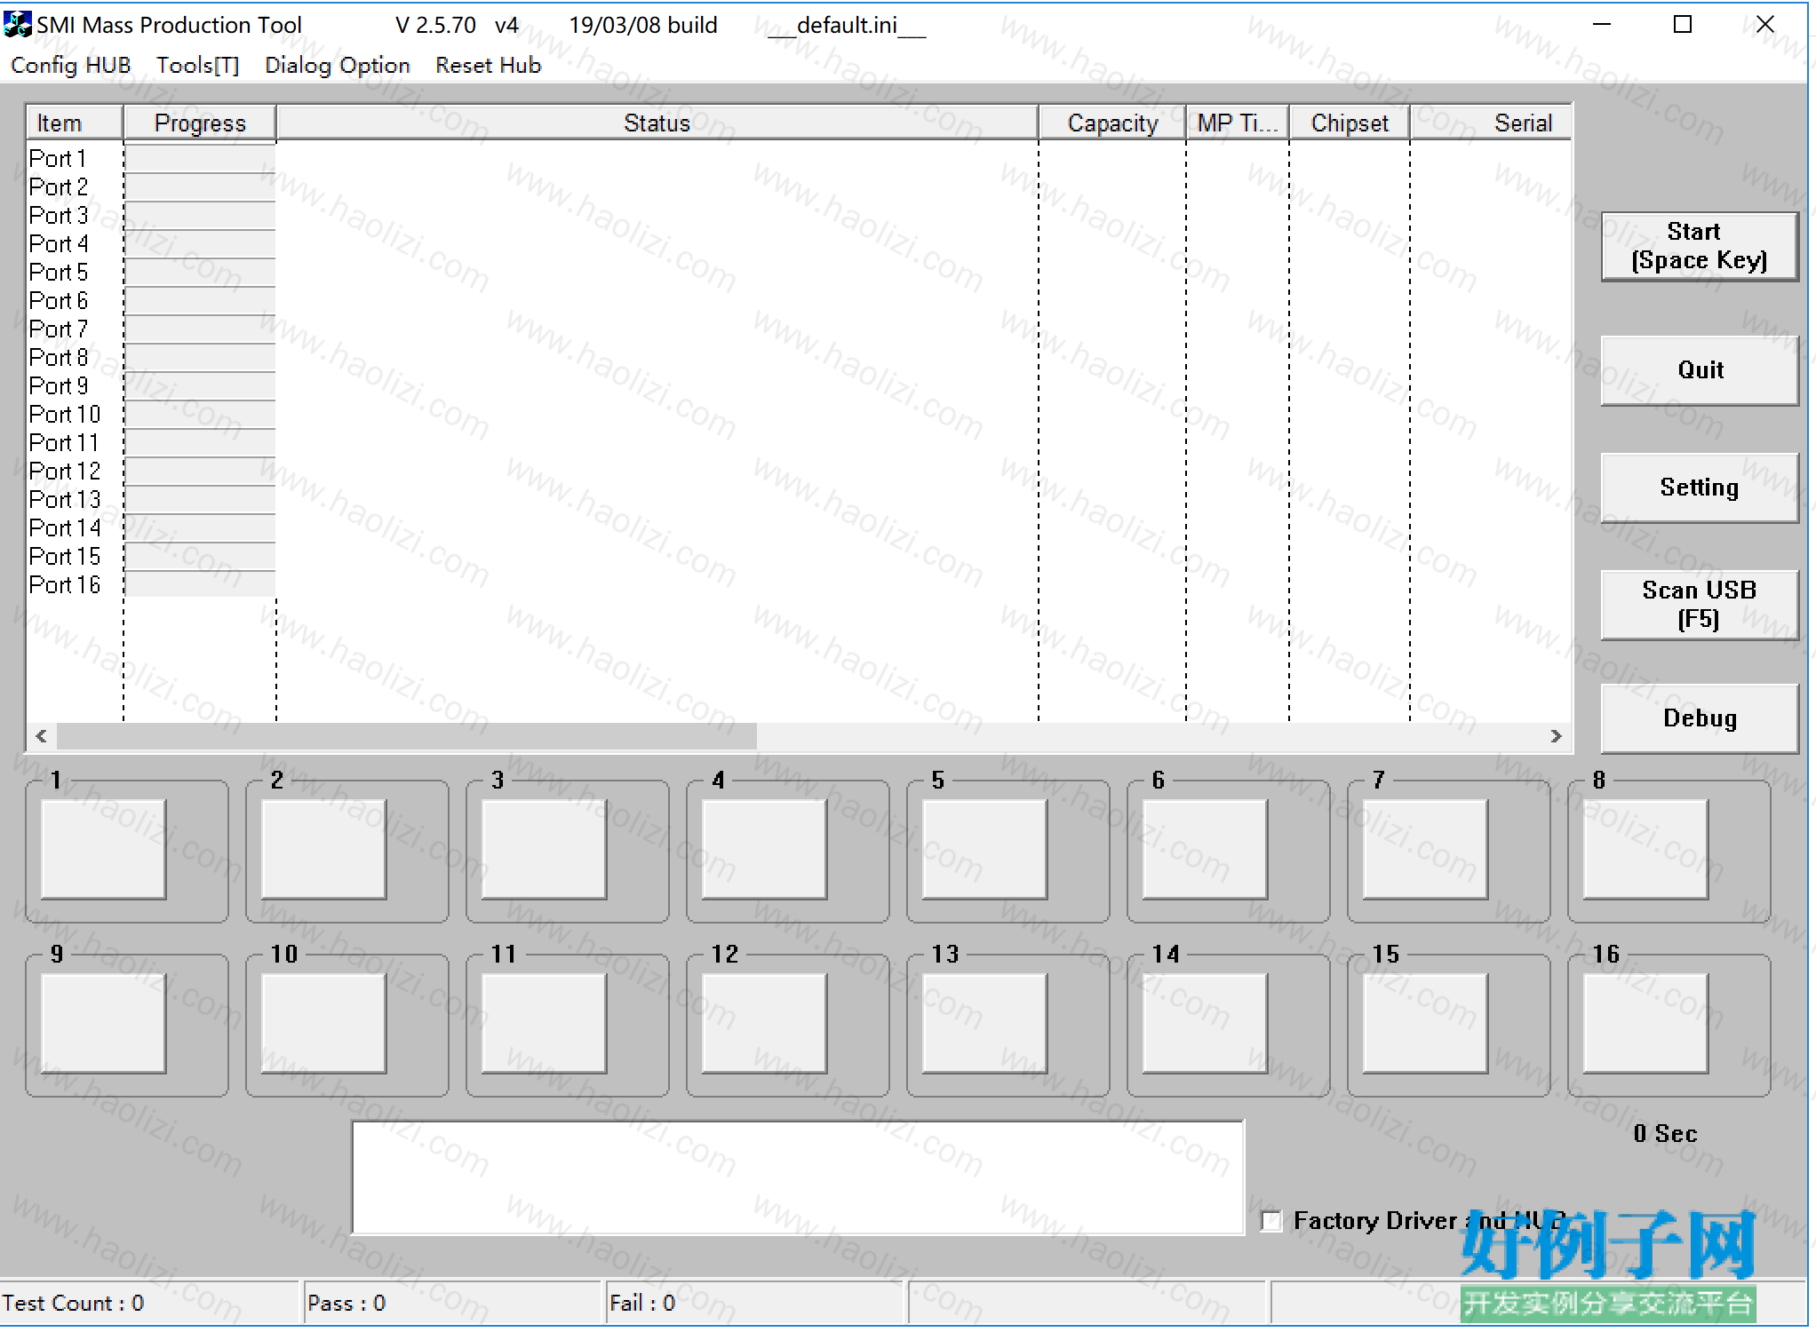
Task: Click the MP Ti... column header
Action: point(1238,123)
